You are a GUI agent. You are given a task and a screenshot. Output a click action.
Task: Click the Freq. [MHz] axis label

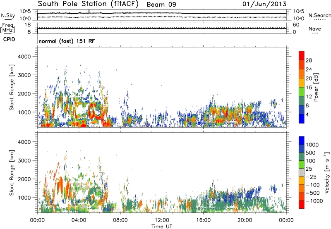(x=7, y=28)
